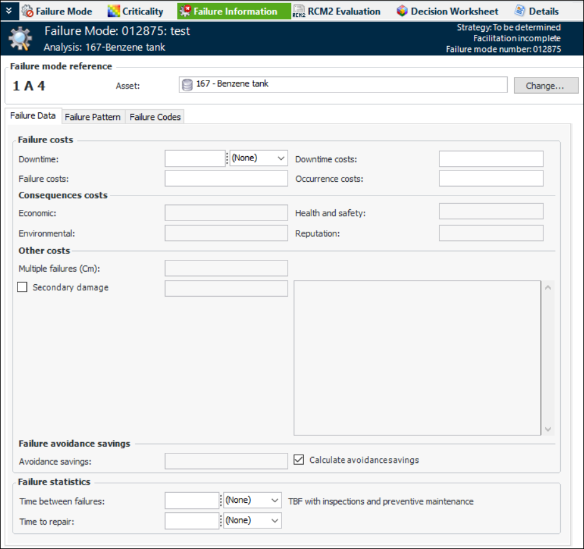This screenshot has height=549, width=584.
Task: Click 'Failure Mode: 012875: test' header text
Action: pos(117,31)
